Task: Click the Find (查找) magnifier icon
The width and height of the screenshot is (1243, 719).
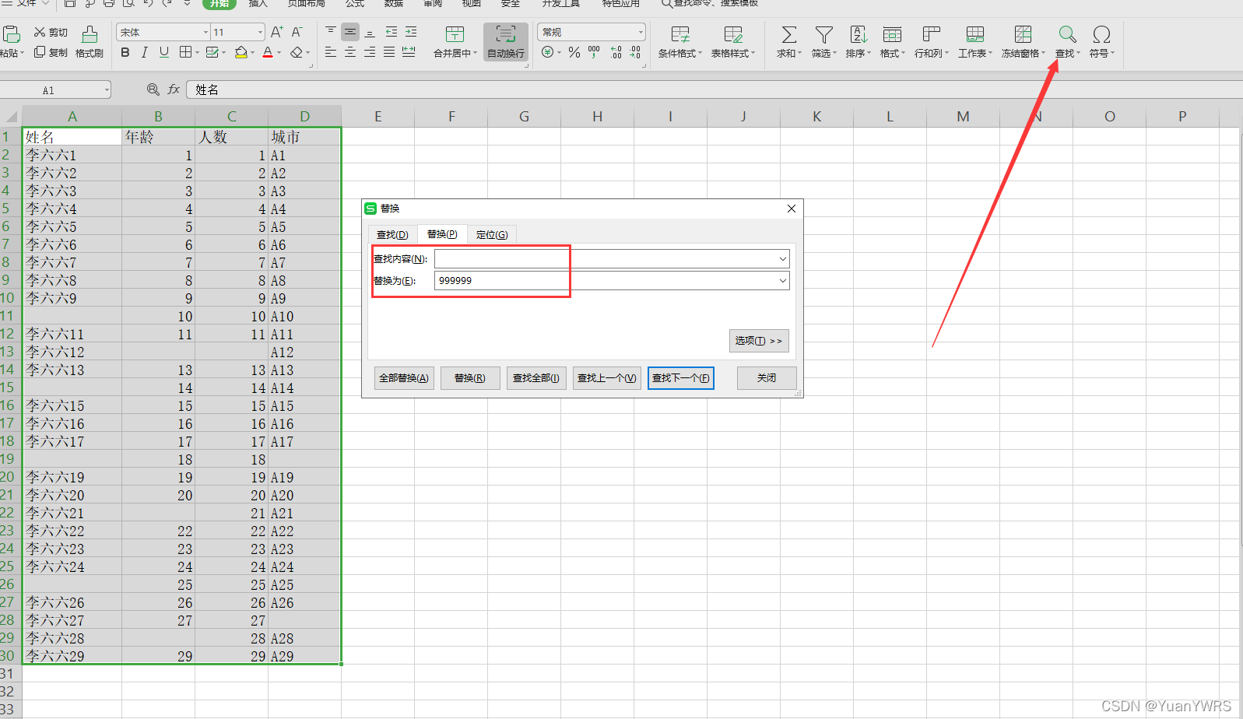Action: (1067, 34)
